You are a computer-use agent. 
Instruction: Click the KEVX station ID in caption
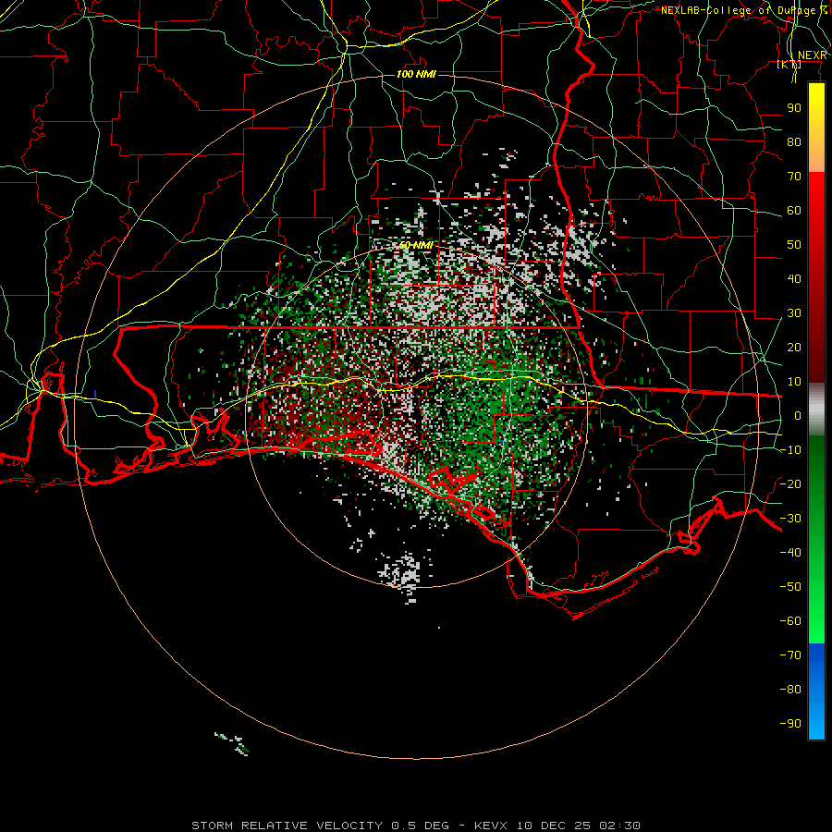tap(491, 826)
